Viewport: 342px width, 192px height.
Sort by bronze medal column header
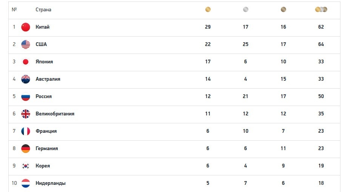point(283,9)
